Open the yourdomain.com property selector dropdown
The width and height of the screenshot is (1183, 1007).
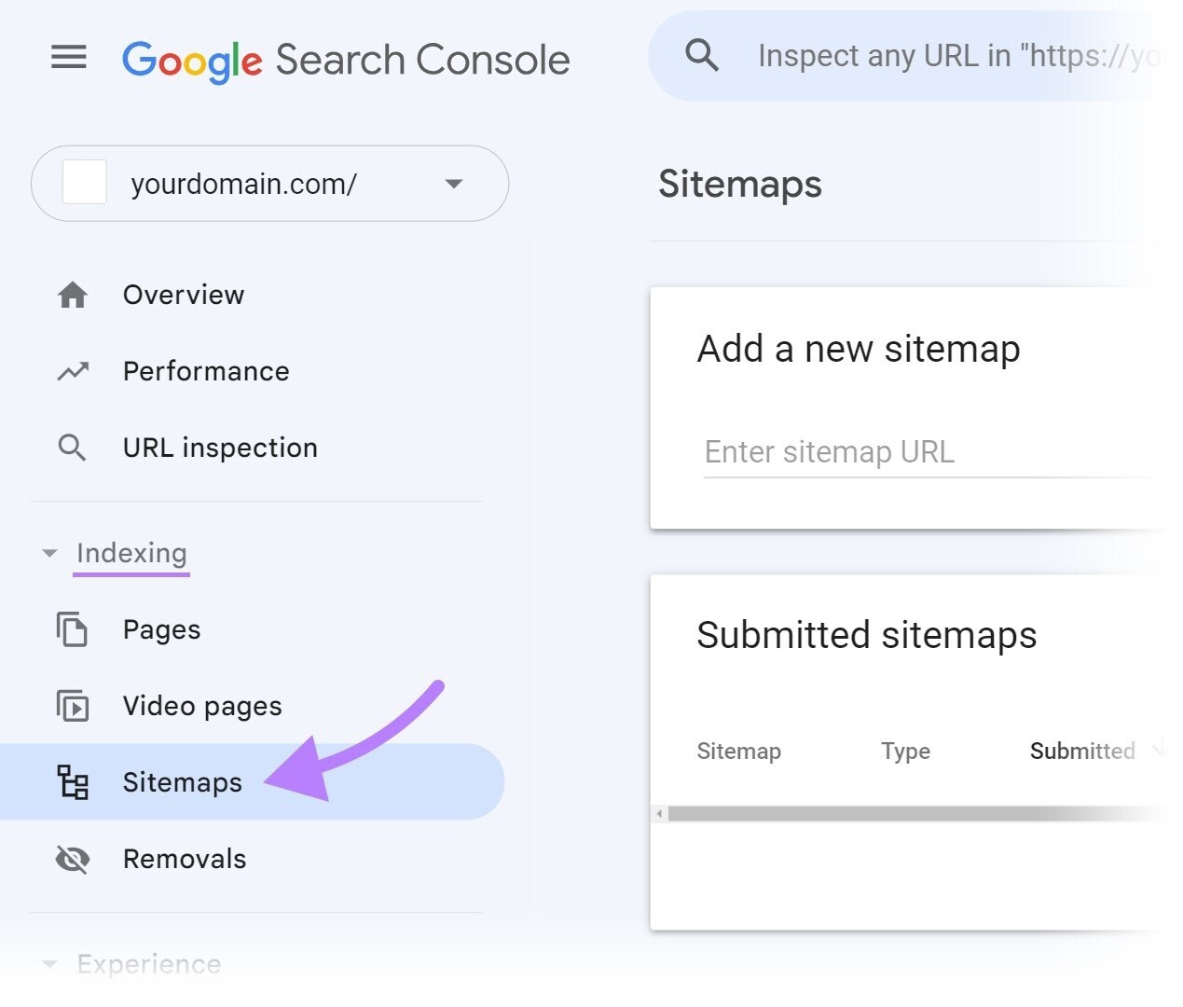454,185
